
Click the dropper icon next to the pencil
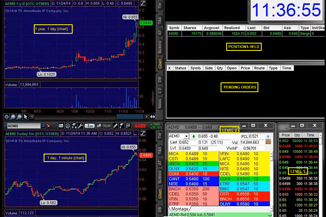pos(122,126)
